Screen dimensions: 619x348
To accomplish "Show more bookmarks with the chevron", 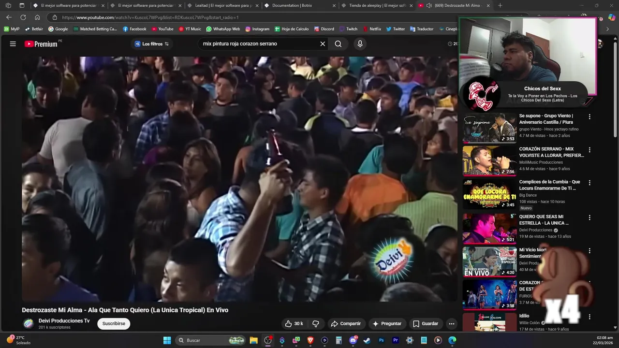I will pyautogui.click(x=608, y=29).
